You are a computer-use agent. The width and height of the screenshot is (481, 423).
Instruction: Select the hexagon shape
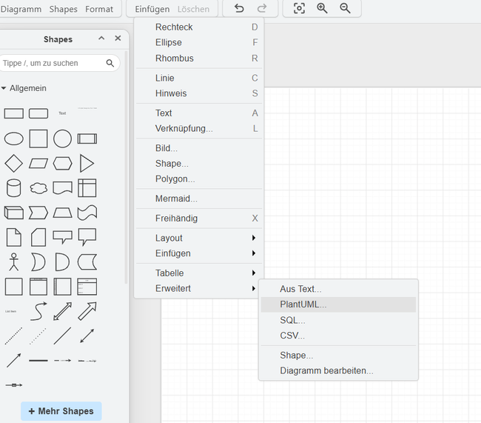[x=63, y=164]
